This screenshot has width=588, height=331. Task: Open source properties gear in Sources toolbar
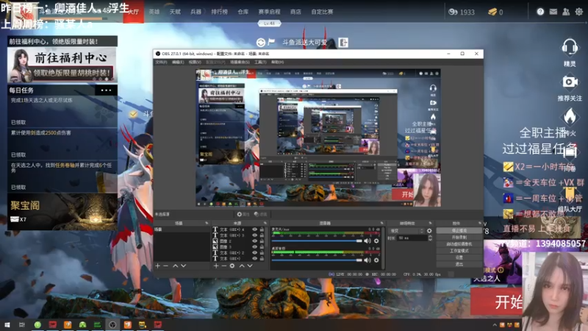click(x=232, y=266)
